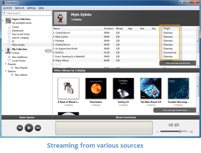Viewport: 201px width, 153px height.
Task: Toggle shuffle mode
Action: tap(171, 125)
